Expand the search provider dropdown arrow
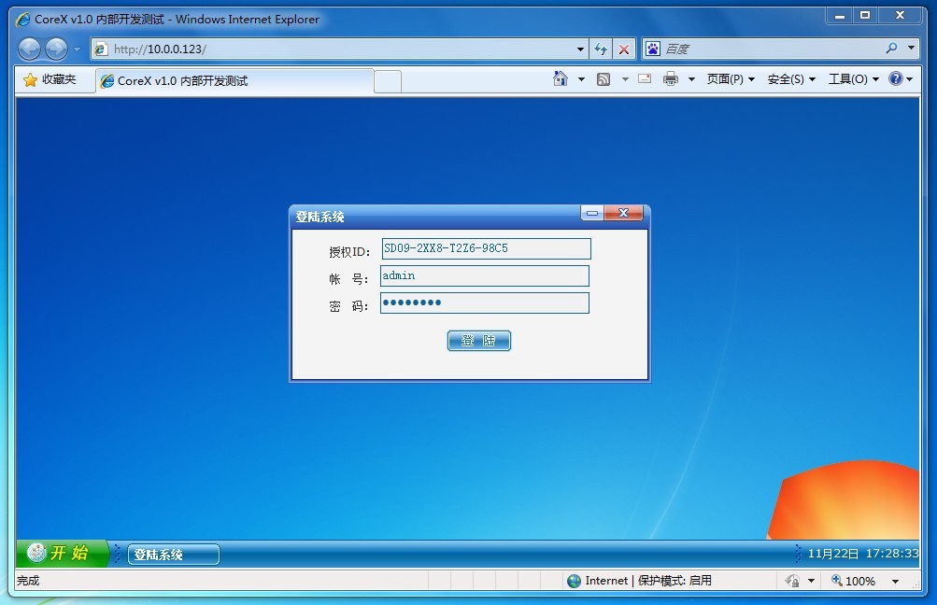937x605 pixels. pos(911,49)
